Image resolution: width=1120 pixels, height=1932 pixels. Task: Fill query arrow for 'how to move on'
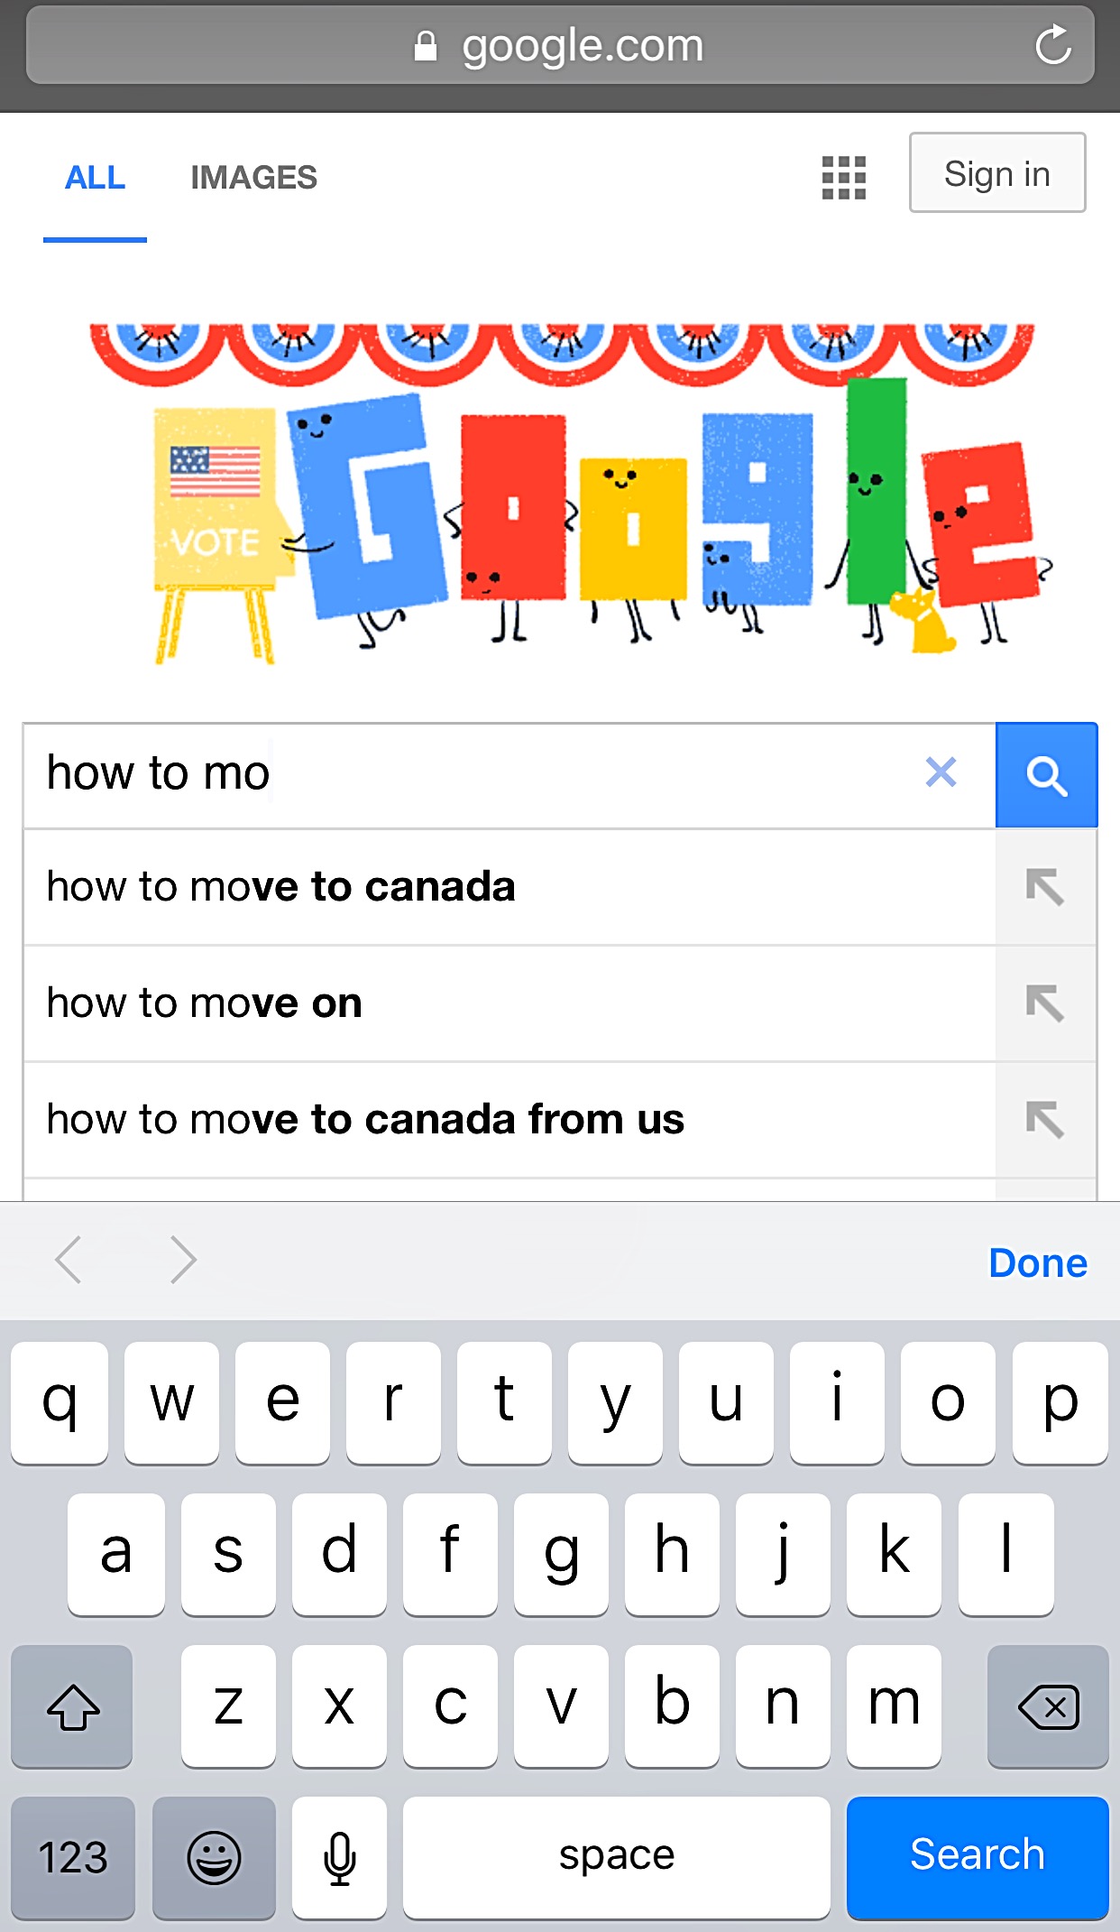(1045, 1003)
